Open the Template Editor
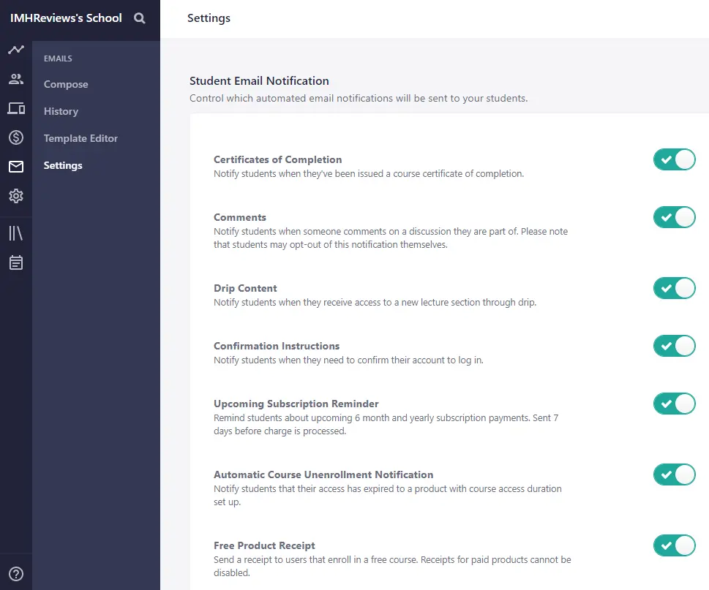Screen dimensions: 709x590 [80, 138]
